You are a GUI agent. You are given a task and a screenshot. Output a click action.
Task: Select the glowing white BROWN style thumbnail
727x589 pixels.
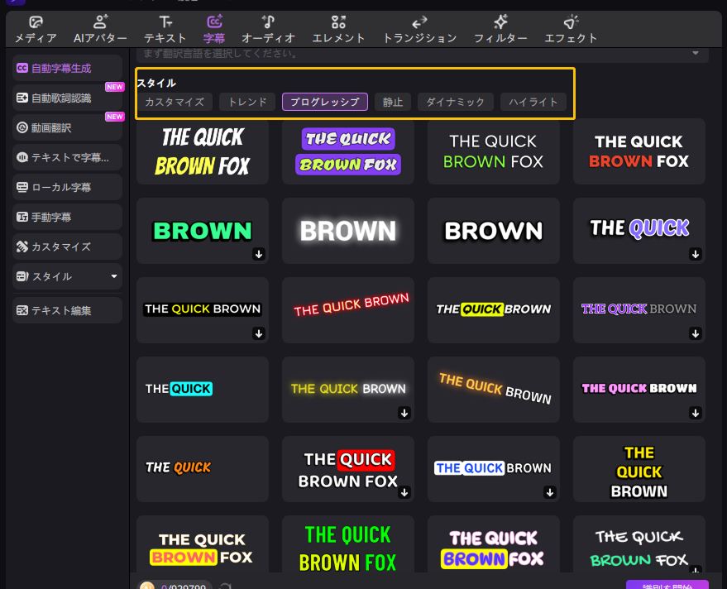[x=348, y=231]
